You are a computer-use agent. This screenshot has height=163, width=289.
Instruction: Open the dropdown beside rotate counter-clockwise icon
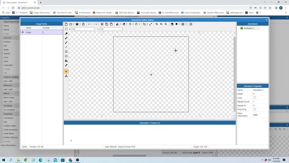pos(133,24)
